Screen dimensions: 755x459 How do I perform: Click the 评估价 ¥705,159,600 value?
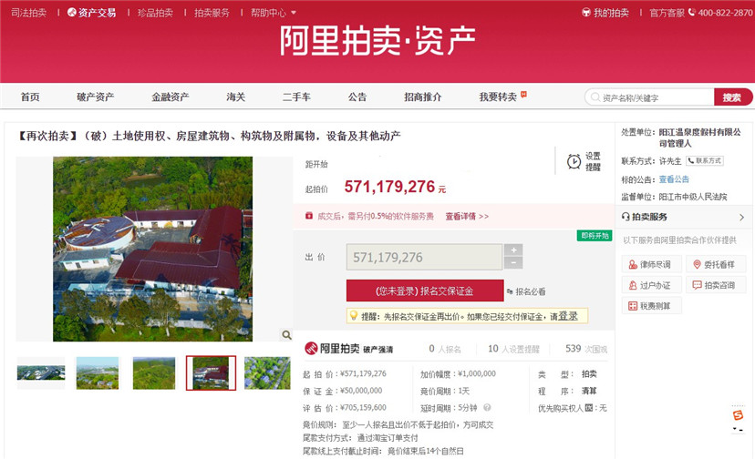363,407
